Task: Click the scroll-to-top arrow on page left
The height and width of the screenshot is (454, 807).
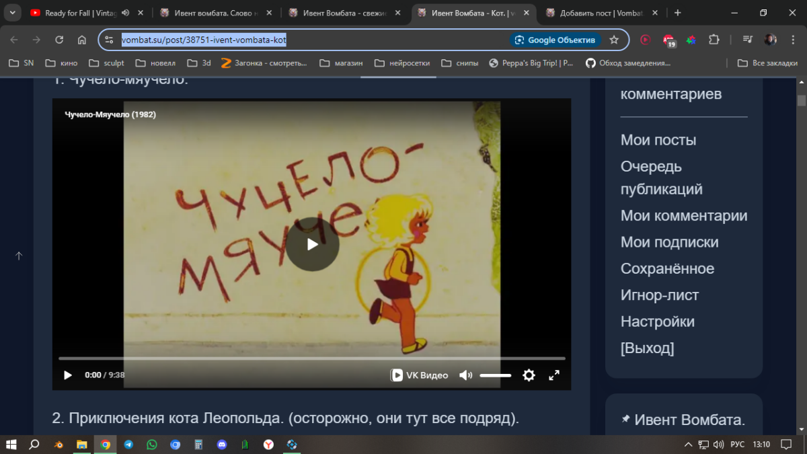Action: point(19,256)
